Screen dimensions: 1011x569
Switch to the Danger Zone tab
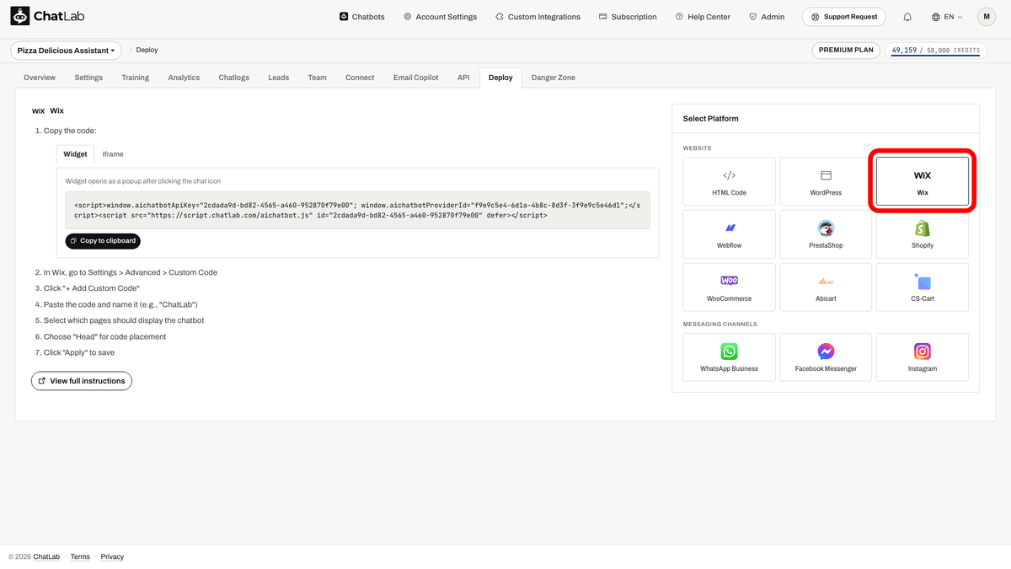[x=554, y=78]
